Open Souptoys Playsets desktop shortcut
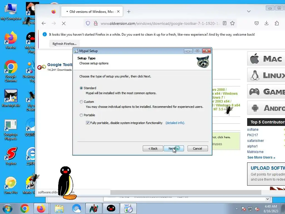This screenshot has width=285, height=214. pos(11,130)
